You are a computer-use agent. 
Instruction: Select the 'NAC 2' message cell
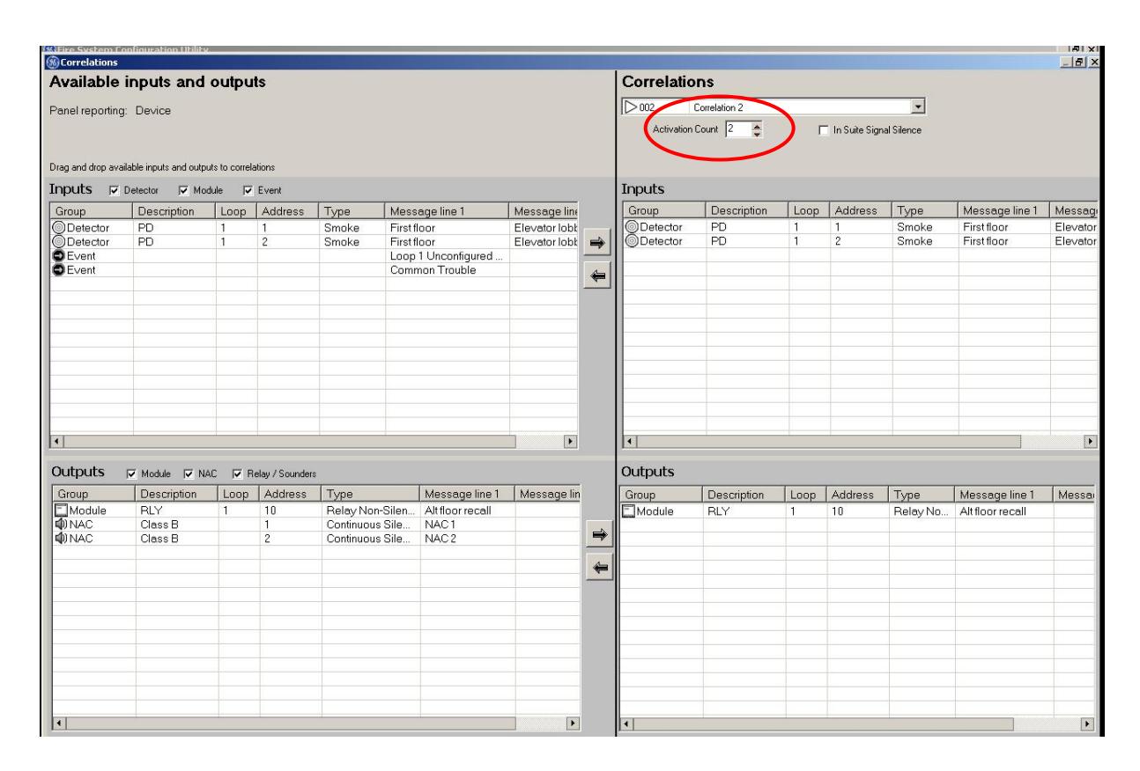click(x=439, y=540)
